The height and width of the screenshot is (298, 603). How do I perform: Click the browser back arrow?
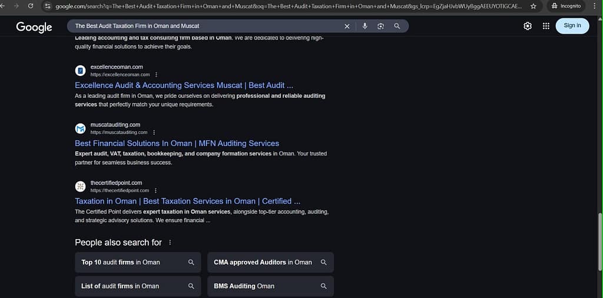(x=3, y=6)
